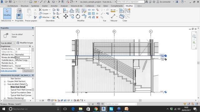Expand Rendus (Rendering) tree node
The height and width of the screenshot is (112, 200).
point(5,98)
